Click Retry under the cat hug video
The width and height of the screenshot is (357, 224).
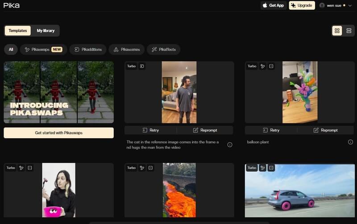coord(150,130)
